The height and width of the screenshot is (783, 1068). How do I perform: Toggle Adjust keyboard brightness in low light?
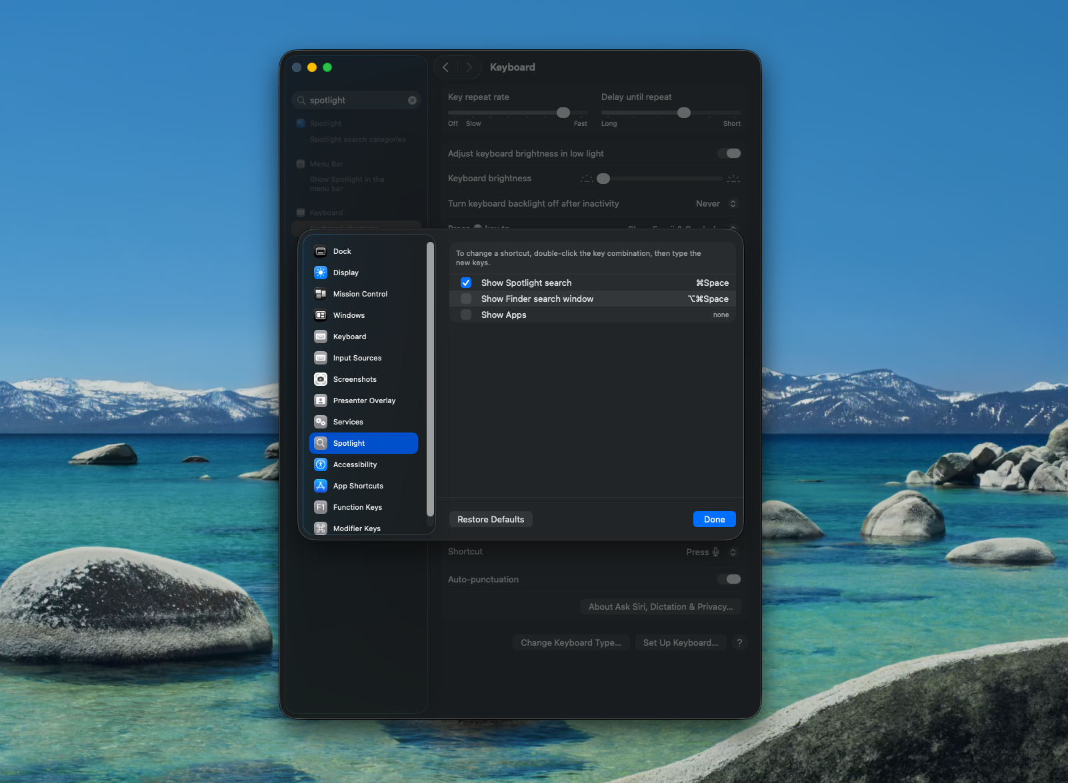click(x=729, y=153)
